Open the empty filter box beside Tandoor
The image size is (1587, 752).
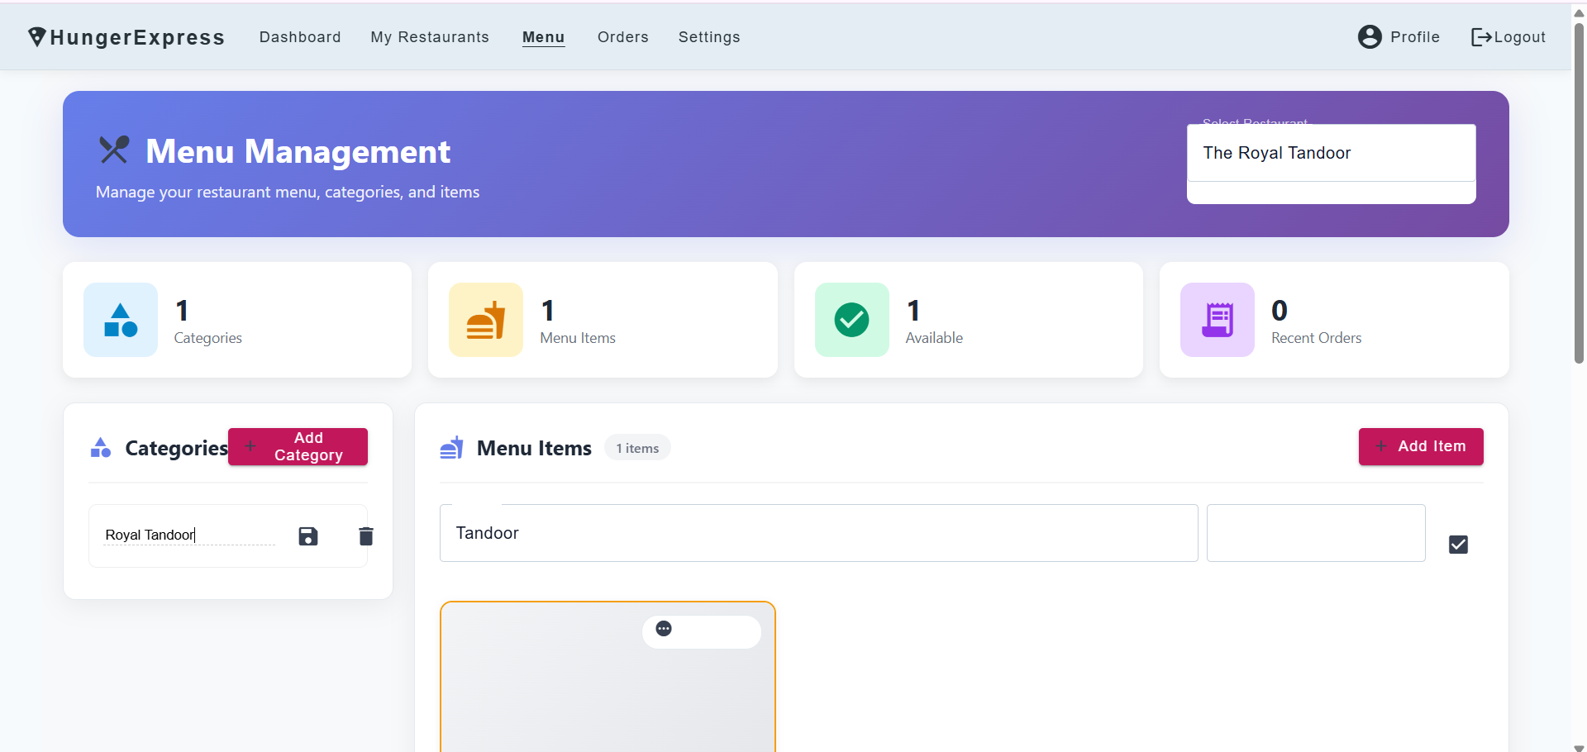point(1316,533)
